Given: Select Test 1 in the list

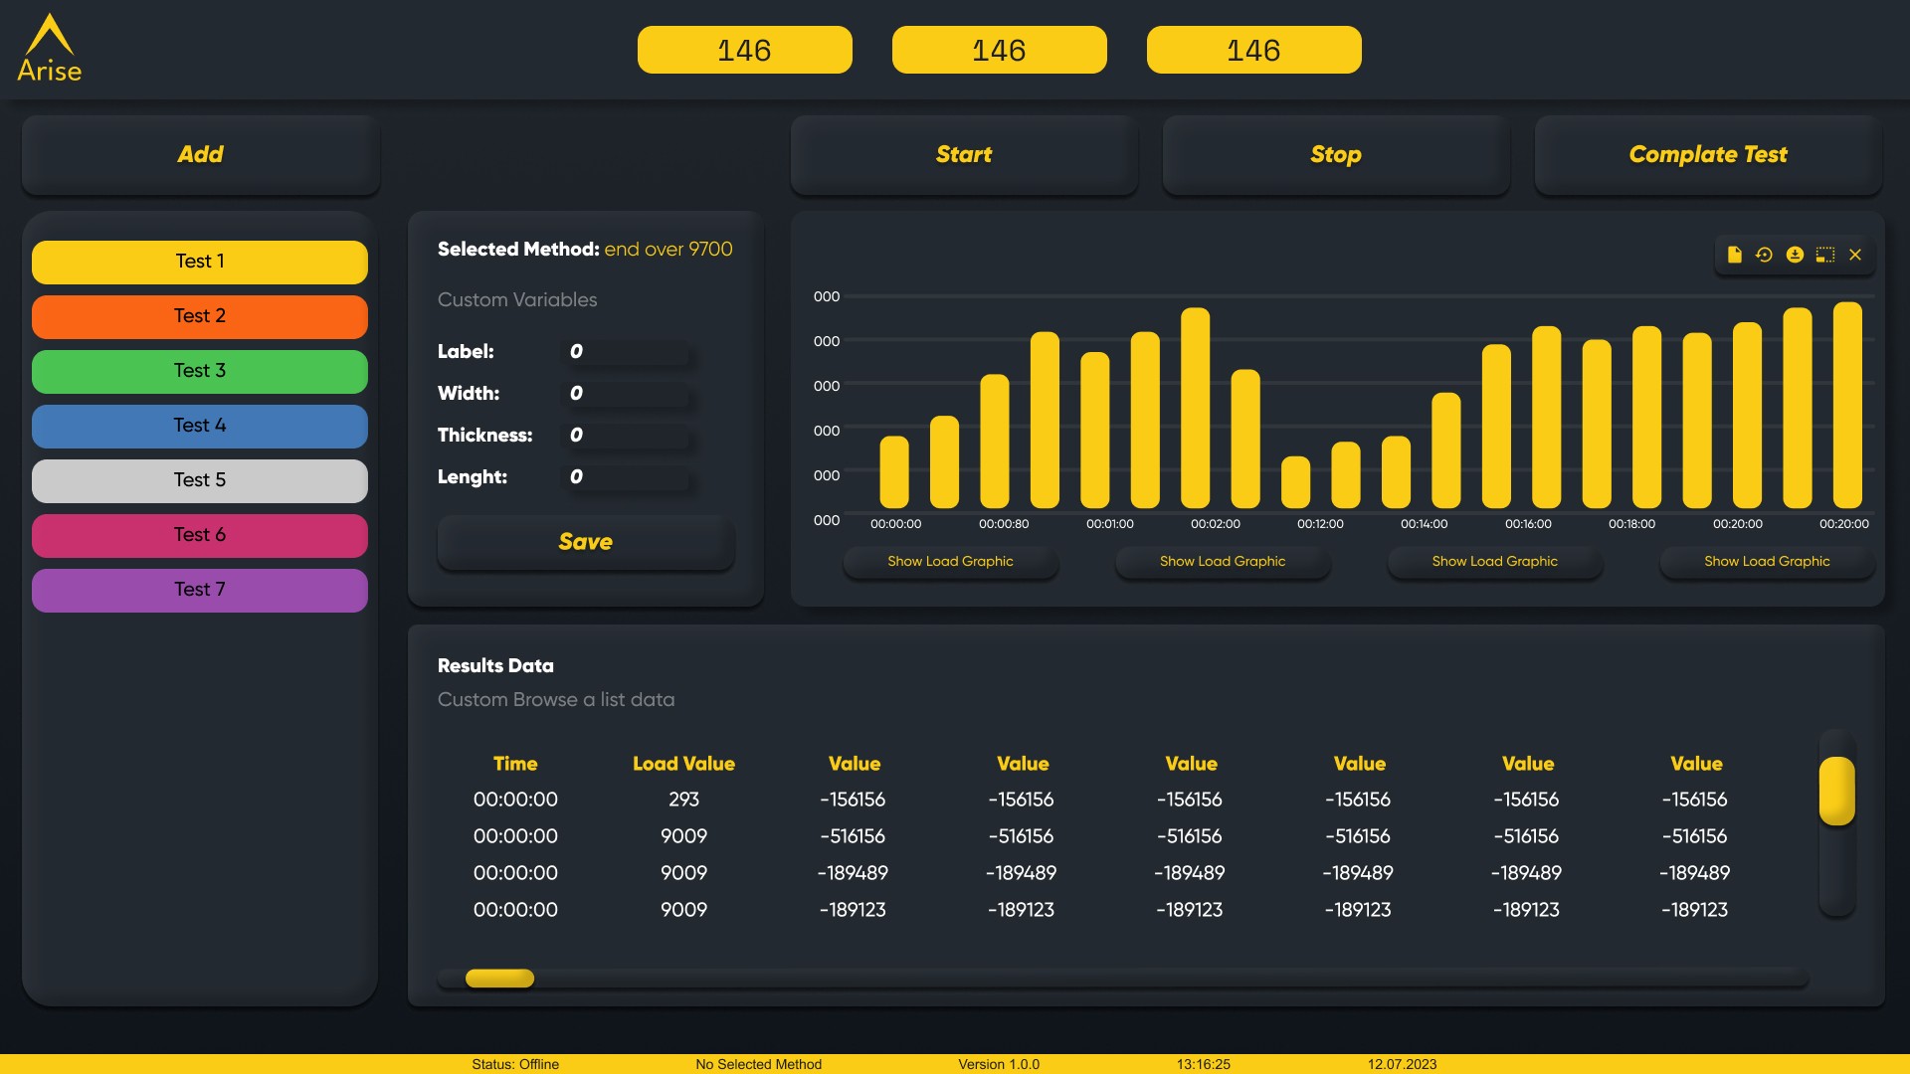Looking at the screenshot, I should pyautogui.click(x=200, y=262).
